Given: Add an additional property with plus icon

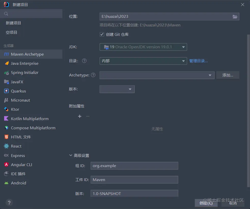Looking at the screenshot, I should click(x=80, y=116).
